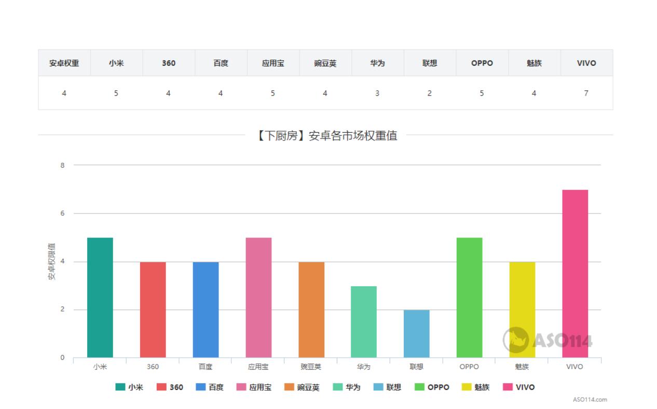The height and width of the screenshot is (409, 657).
Task: Click the magenta VIVO bar in chart
Action: pos(575,274)
